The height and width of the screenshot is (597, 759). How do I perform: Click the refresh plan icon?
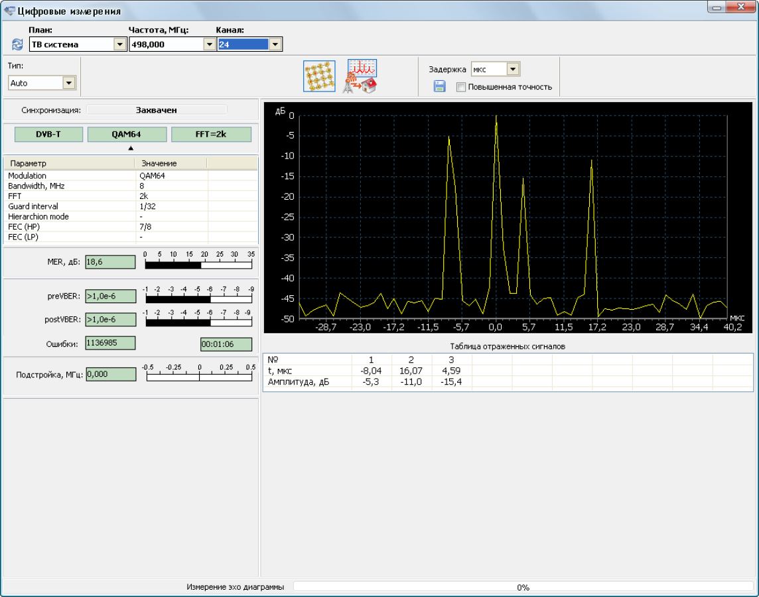(17, 44)
